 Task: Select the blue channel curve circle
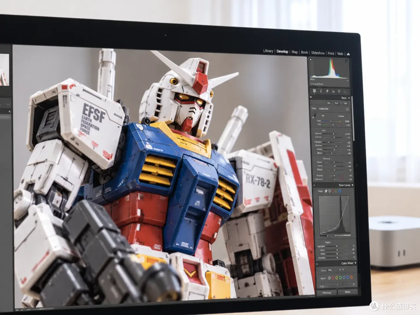339,191
